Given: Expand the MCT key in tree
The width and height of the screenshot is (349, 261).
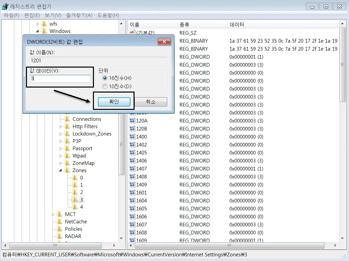Looking at the screenshot, I should [53, 214].
